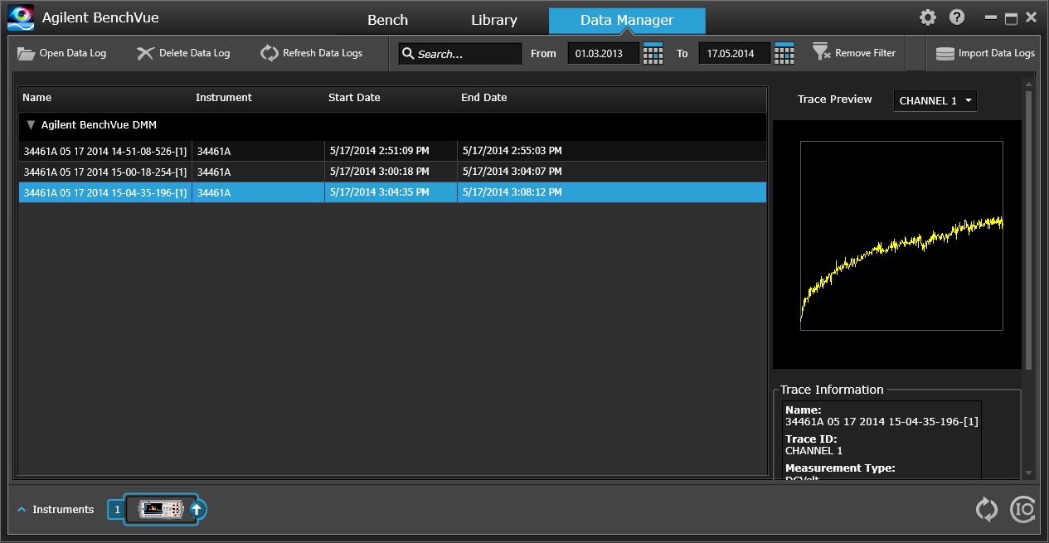Click the blue up-arrow on instrument thumbnail
The width and height of the screenshot is (1049, 543).
[x=197, y=509]
